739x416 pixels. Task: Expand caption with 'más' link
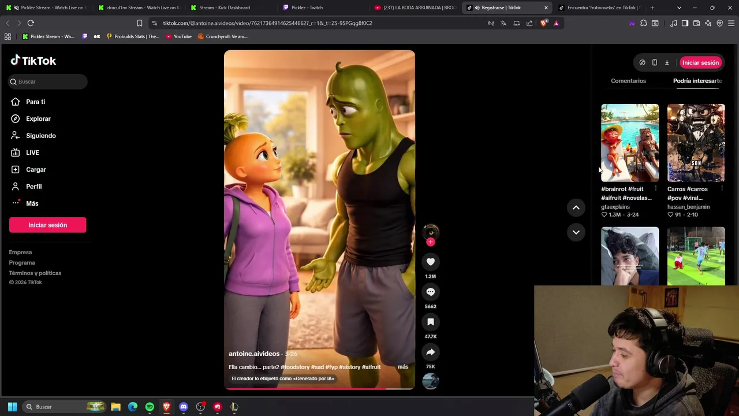pos(402,367)
